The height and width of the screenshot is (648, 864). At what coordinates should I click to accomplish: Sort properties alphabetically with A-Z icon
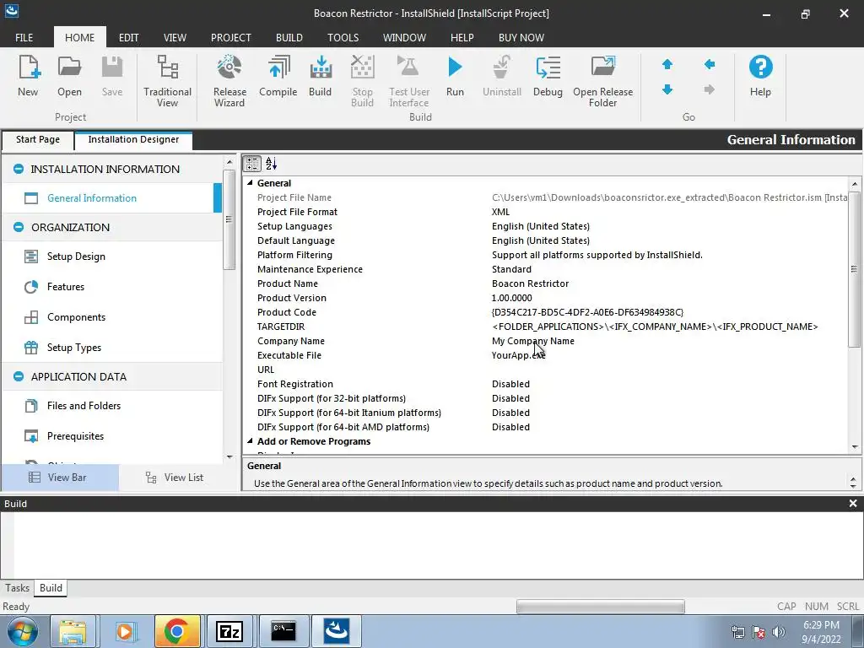point(271,164)
